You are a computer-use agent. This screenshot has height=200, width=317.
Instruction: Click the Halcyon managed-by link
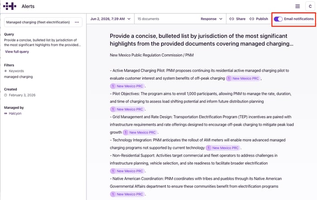point(15,113)
